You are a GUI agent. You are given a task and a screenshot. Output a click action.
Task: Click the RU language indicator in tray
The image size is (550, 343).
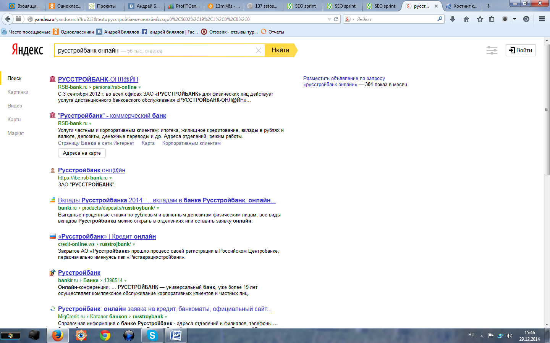pos(471,335)
